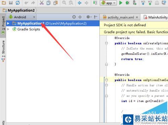Click first @Override annotation line
The width and height of the screenshot is (168, 125).
[x=122, y=38]
